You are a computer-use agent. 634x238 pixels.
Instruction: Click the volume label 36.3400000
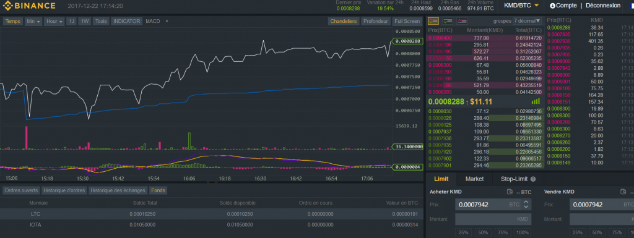point(407,147)
